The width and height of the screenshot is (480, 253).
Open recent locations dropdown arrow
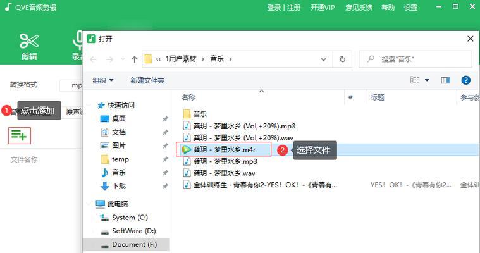point(123,59)
